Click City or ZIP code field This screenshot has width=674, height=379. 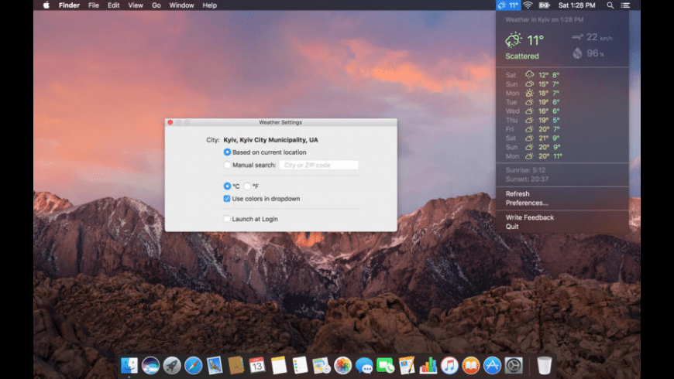tap(318, 165)
